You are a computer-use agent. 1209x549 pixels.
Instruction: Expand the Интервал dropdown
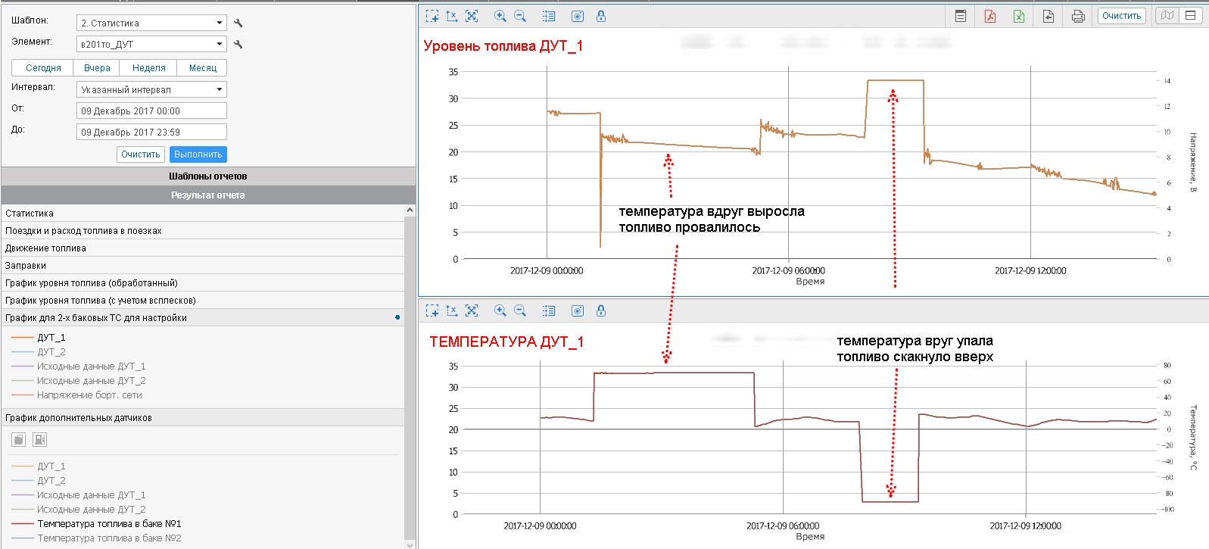point(151,89)
